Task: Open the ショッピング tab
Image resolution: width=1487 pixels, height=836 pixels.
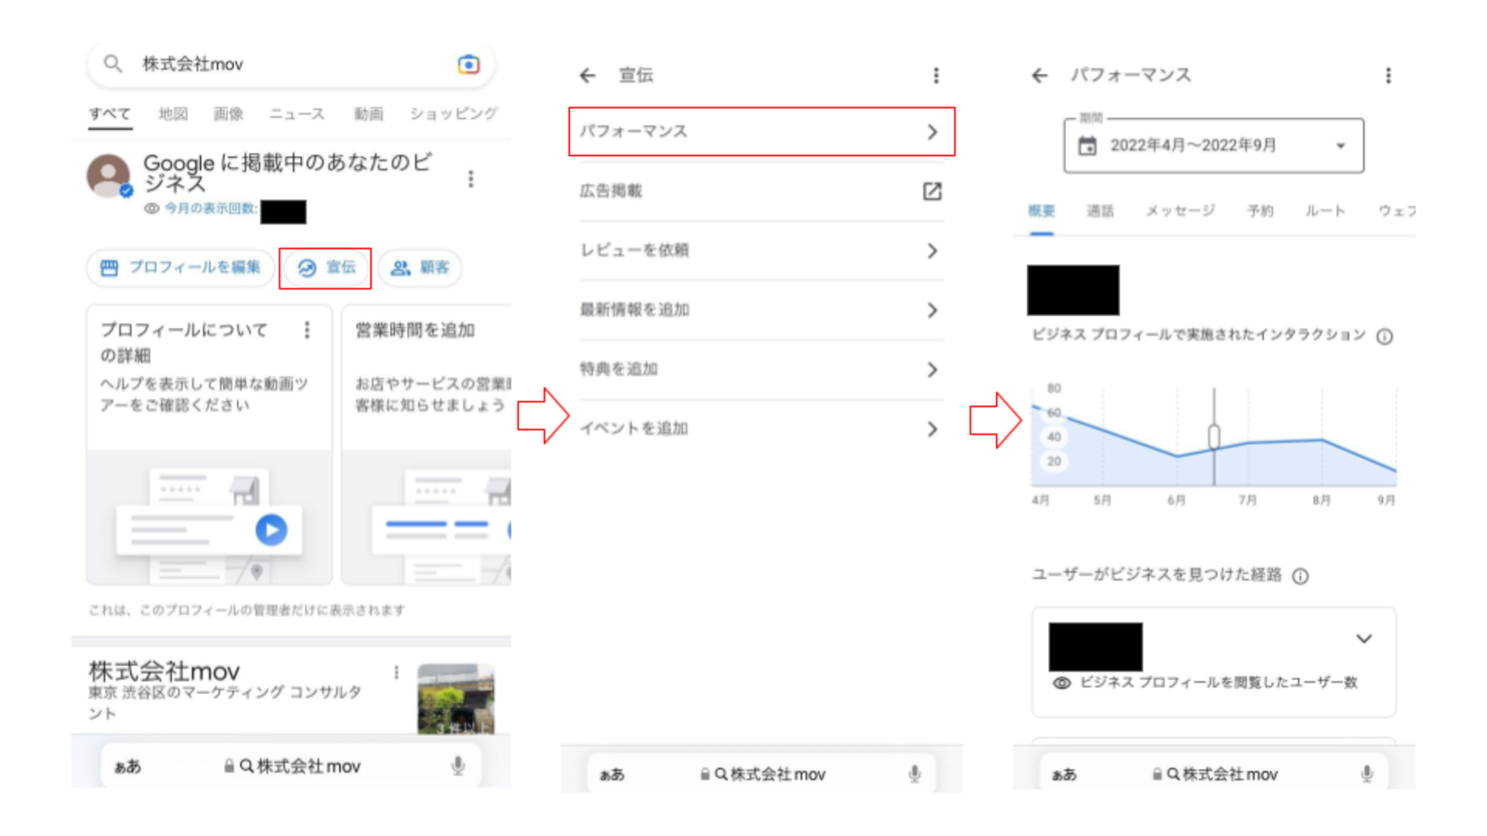Action: coord(454,114)
